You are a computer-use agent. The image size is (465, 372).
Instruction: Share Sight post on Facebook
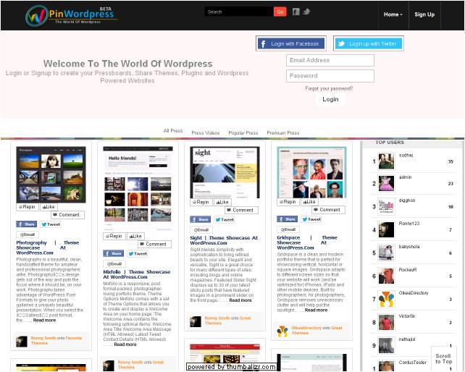200,219
